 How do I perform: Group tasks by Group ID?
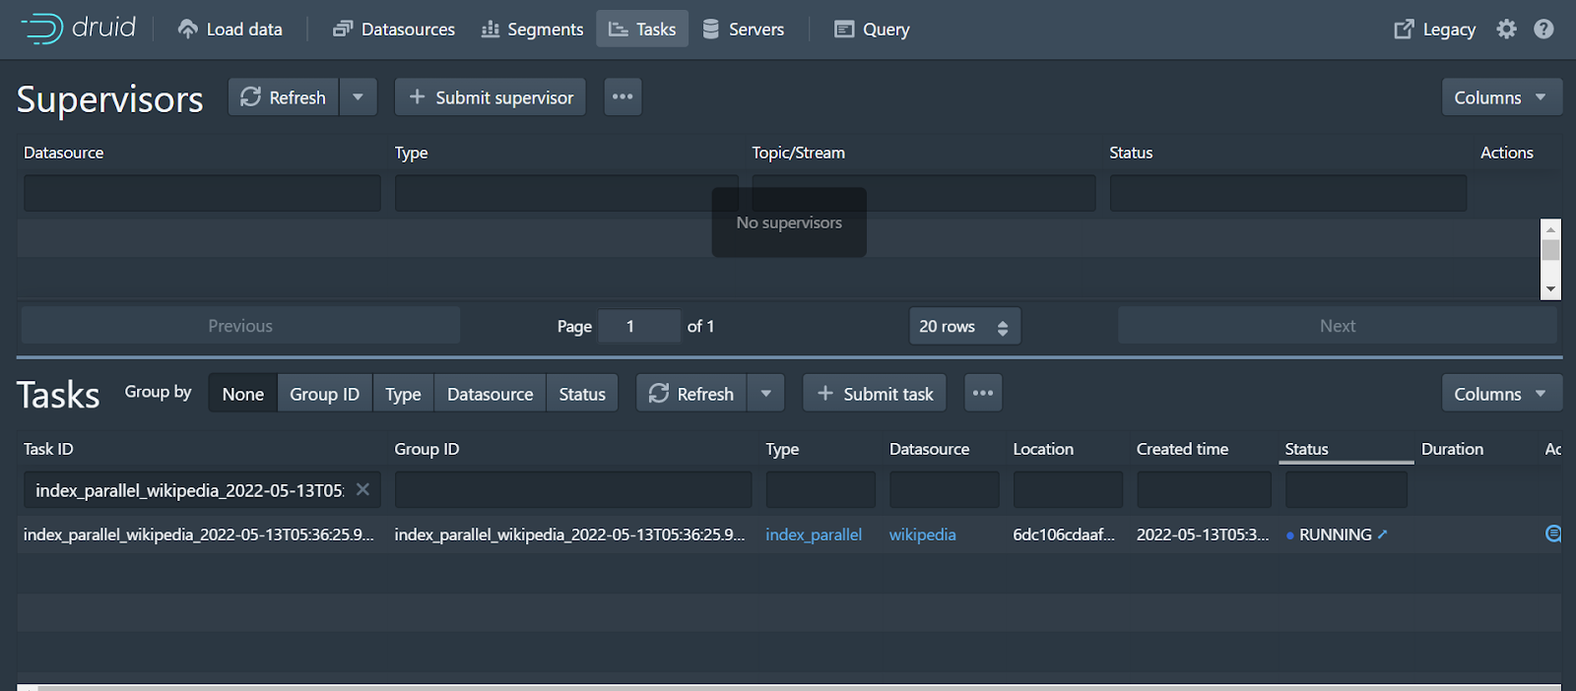[324, 394]
